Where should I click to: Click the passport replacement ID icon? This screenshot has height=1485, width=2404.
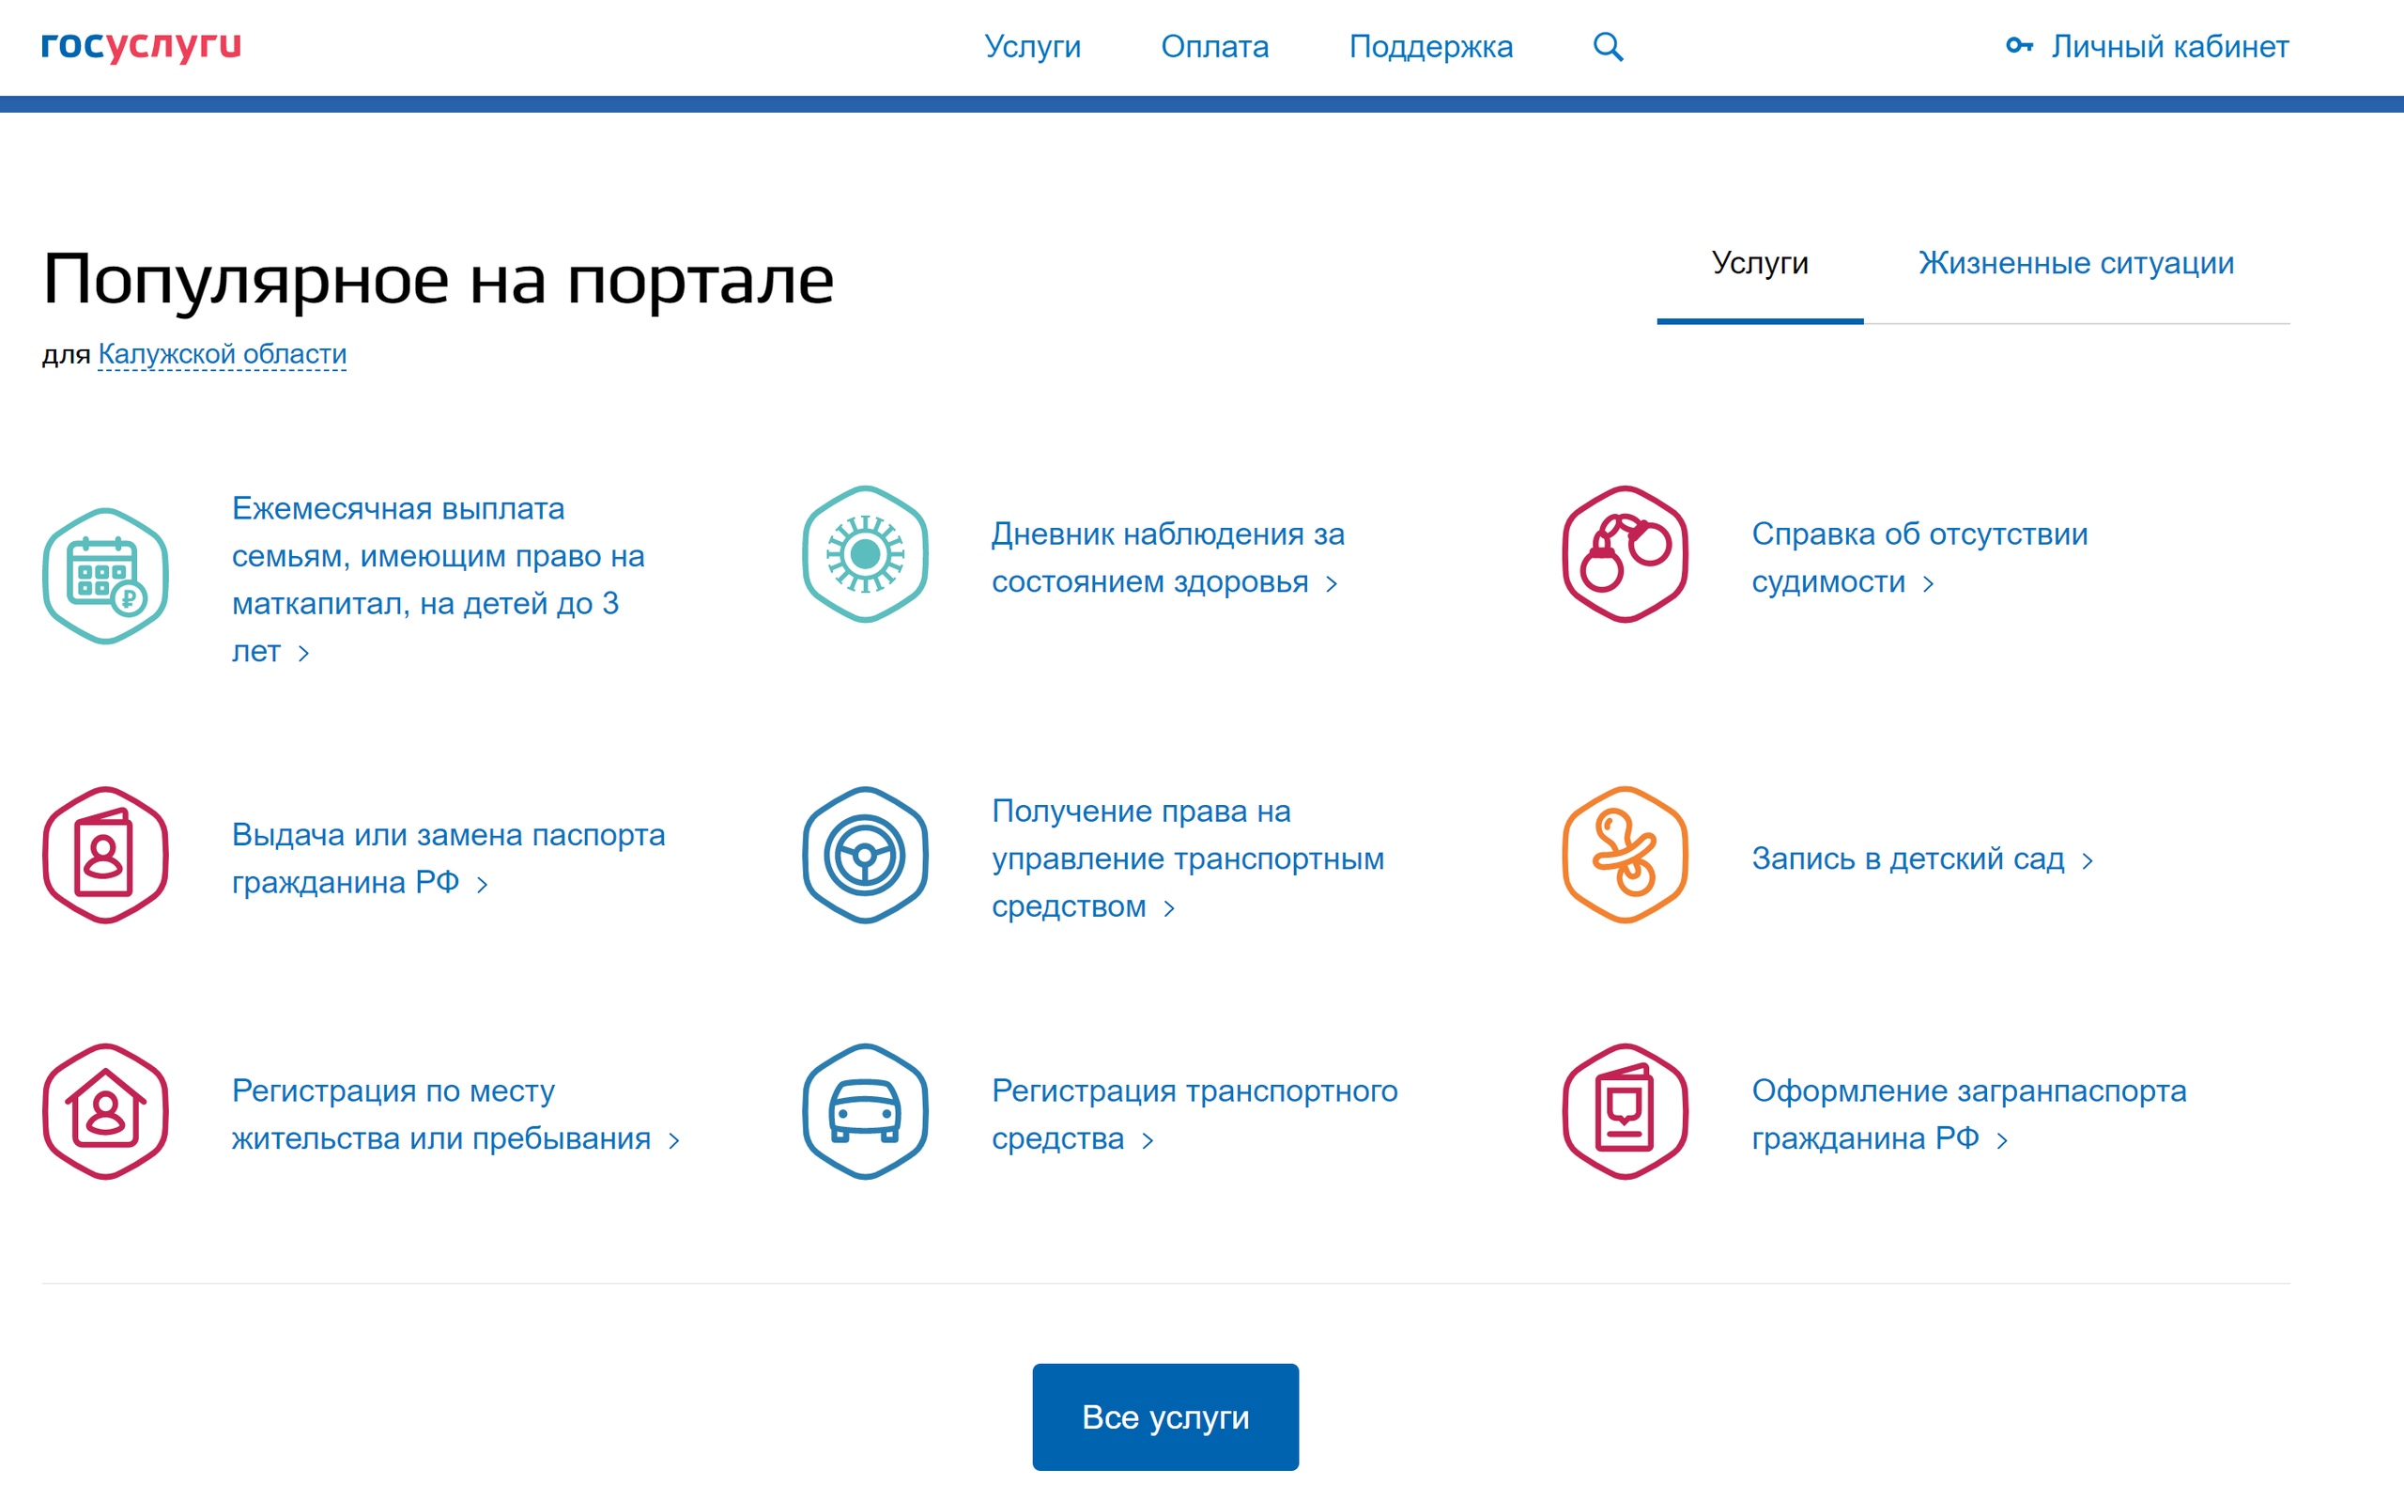pos(105,855)
